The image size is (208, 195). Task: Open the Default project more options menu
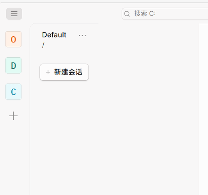click(82, 35)
